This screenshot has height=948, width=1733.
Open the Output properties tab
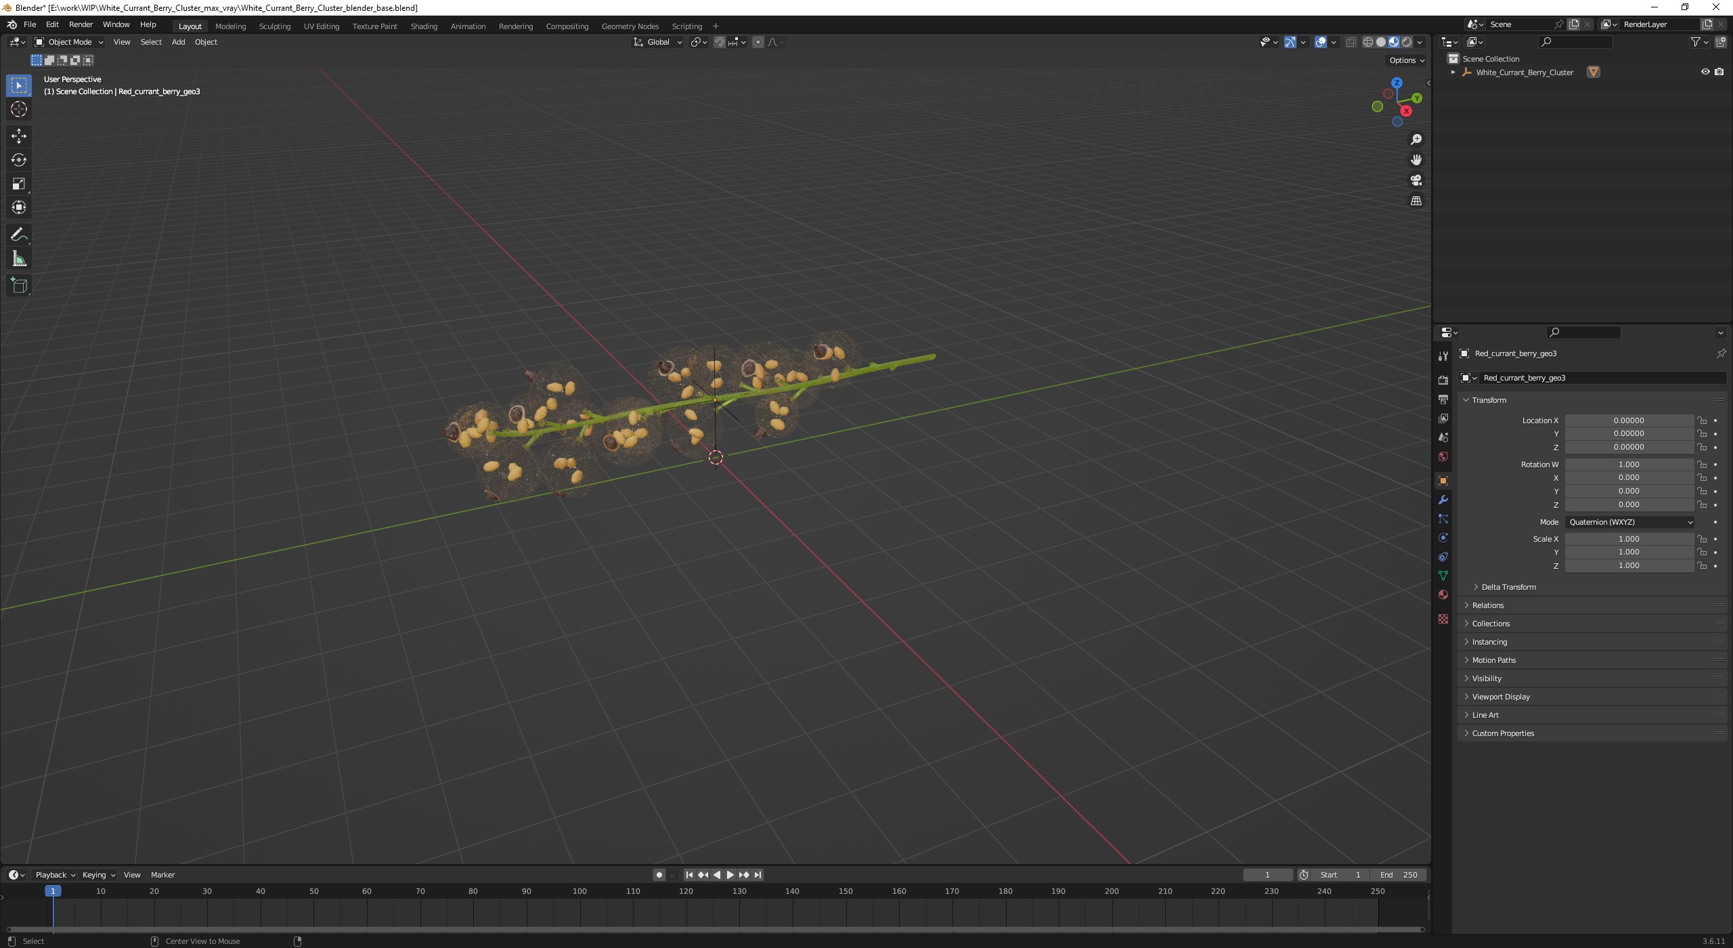click(1443, 399)
